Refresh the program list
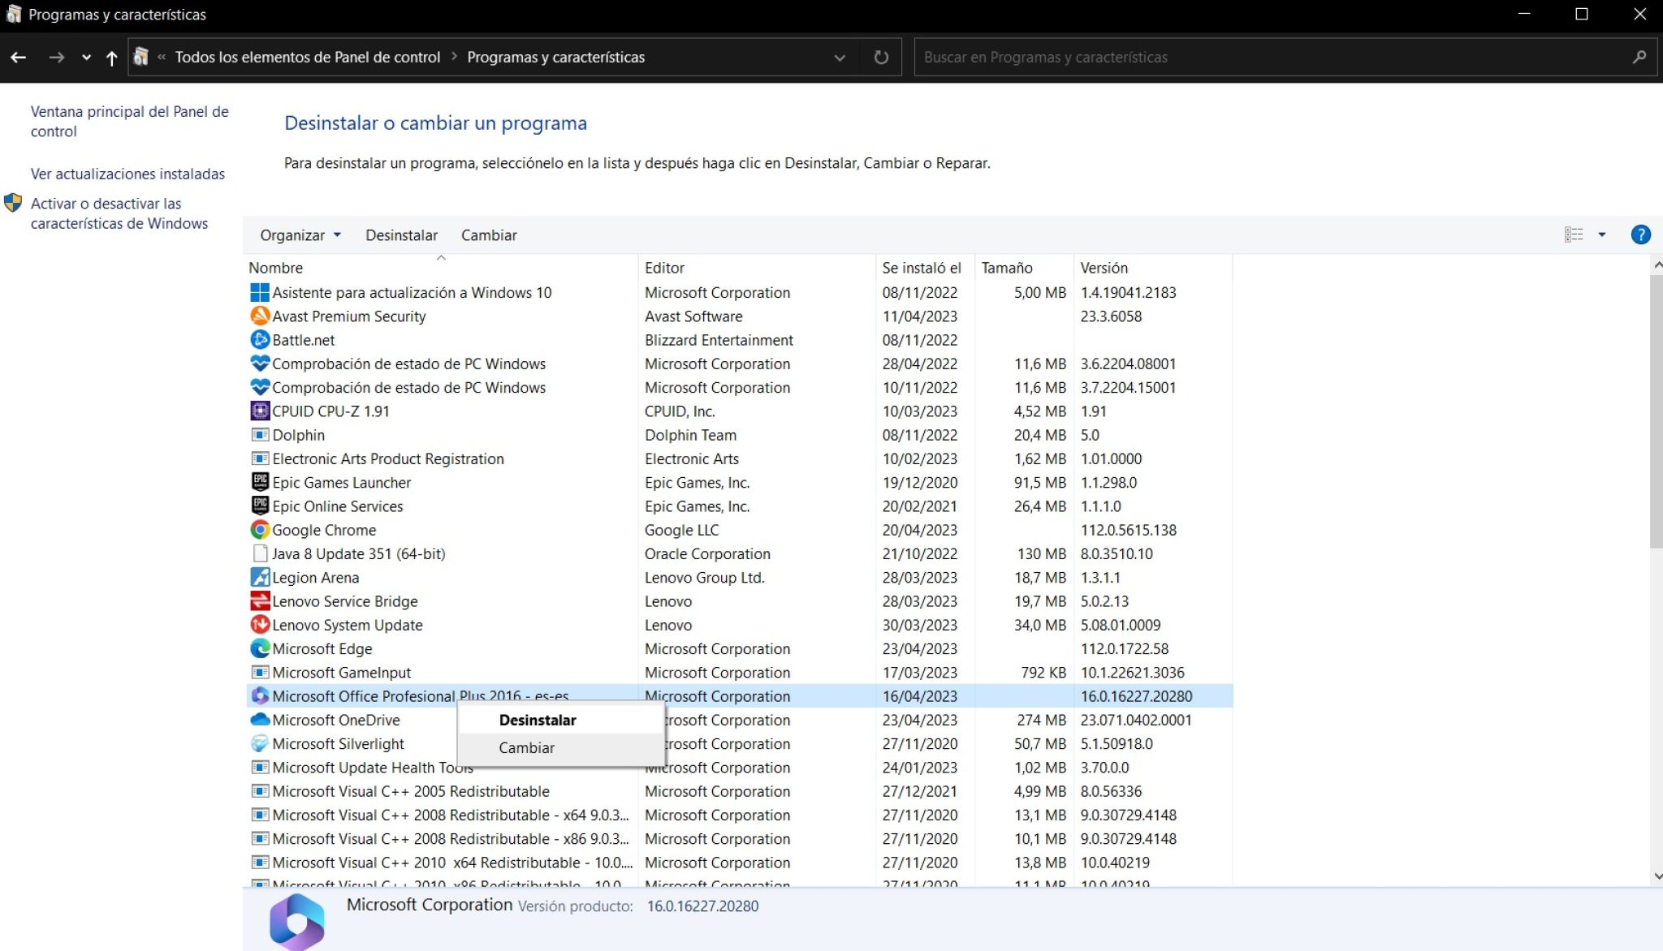 [880, 57]
